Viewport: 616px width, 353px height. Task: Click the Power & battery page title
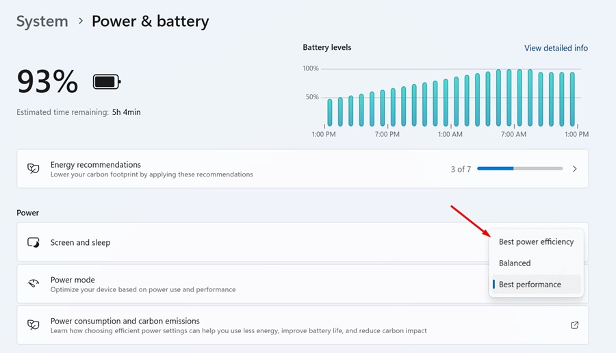(x=150, y=21)
